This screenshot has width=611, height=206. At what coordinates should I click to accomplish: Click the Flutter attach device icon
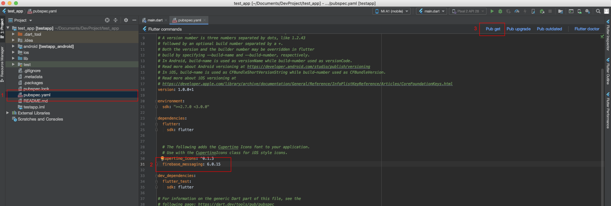[533, 11]
